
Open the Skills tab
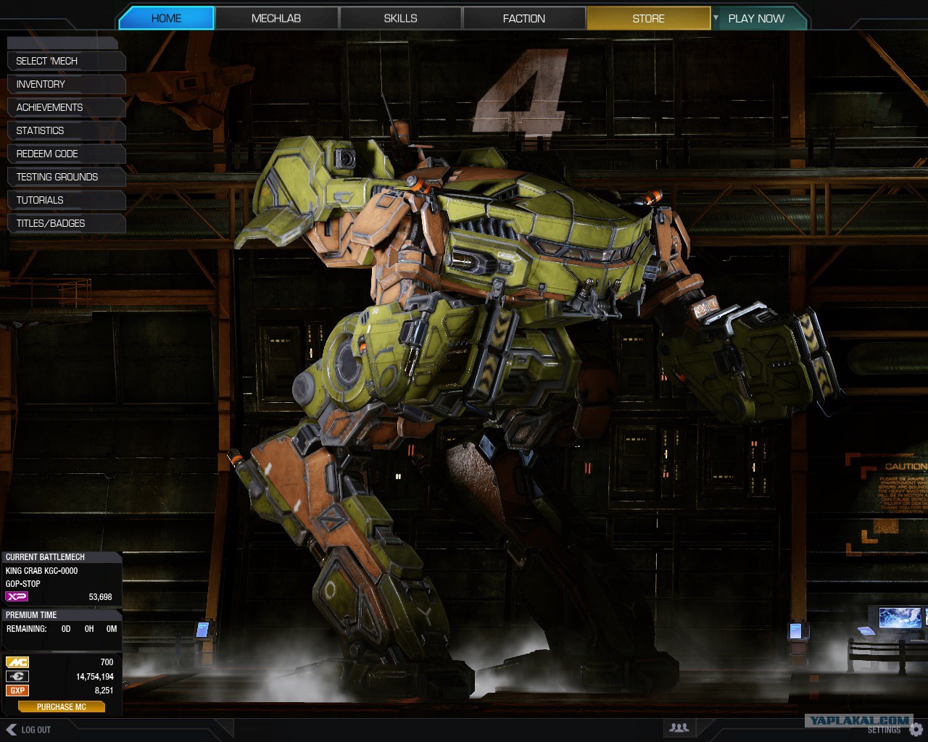pyautogui.click(x=400, y=18)
